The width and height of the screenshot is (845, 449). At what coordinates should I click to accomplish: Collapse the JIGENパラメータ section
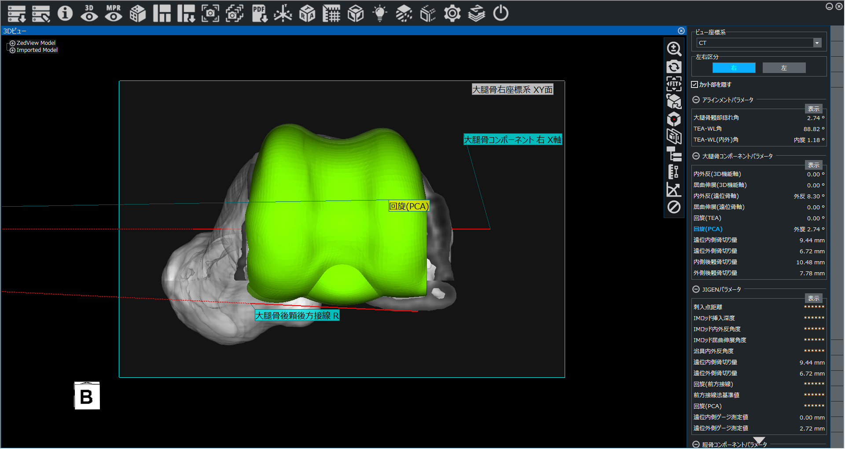(x=696, y=289)
